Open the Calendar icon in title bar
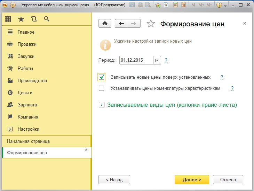The height and width of the screenshot is (191, 254). (x=183, y=5)
